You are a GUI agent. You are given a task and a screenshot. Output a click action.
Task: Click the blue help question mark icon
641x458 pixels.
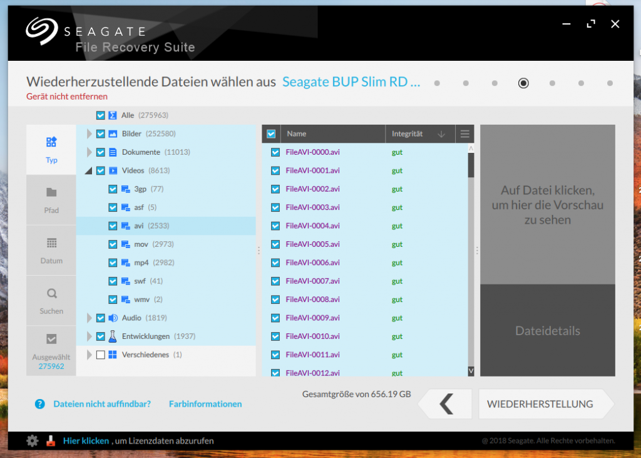[x=39, y=404]
